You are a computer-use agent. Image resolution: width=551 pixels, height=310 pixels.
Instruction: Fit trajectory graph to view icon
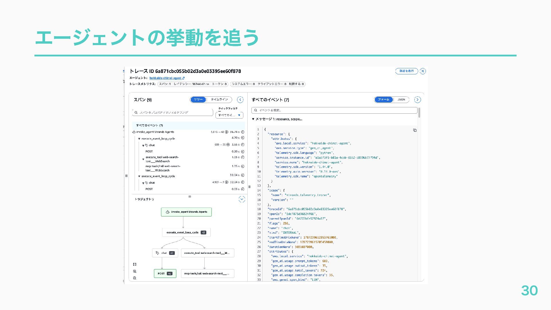tap(135, 264)
